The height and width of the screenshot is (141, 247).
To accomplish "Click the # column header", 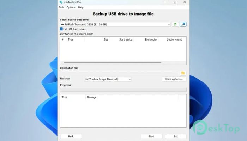I will click(62, 39).
